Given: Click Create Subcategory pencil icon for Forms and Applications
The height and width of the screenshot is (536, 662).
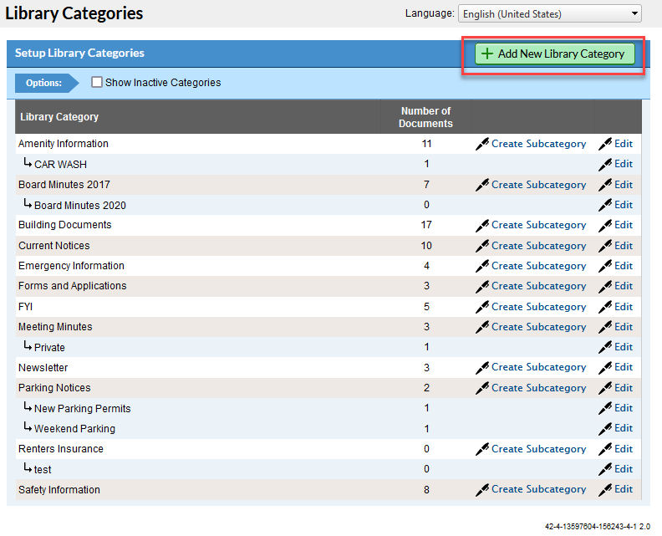Looking at the screenshot, I should click(482, 286).
